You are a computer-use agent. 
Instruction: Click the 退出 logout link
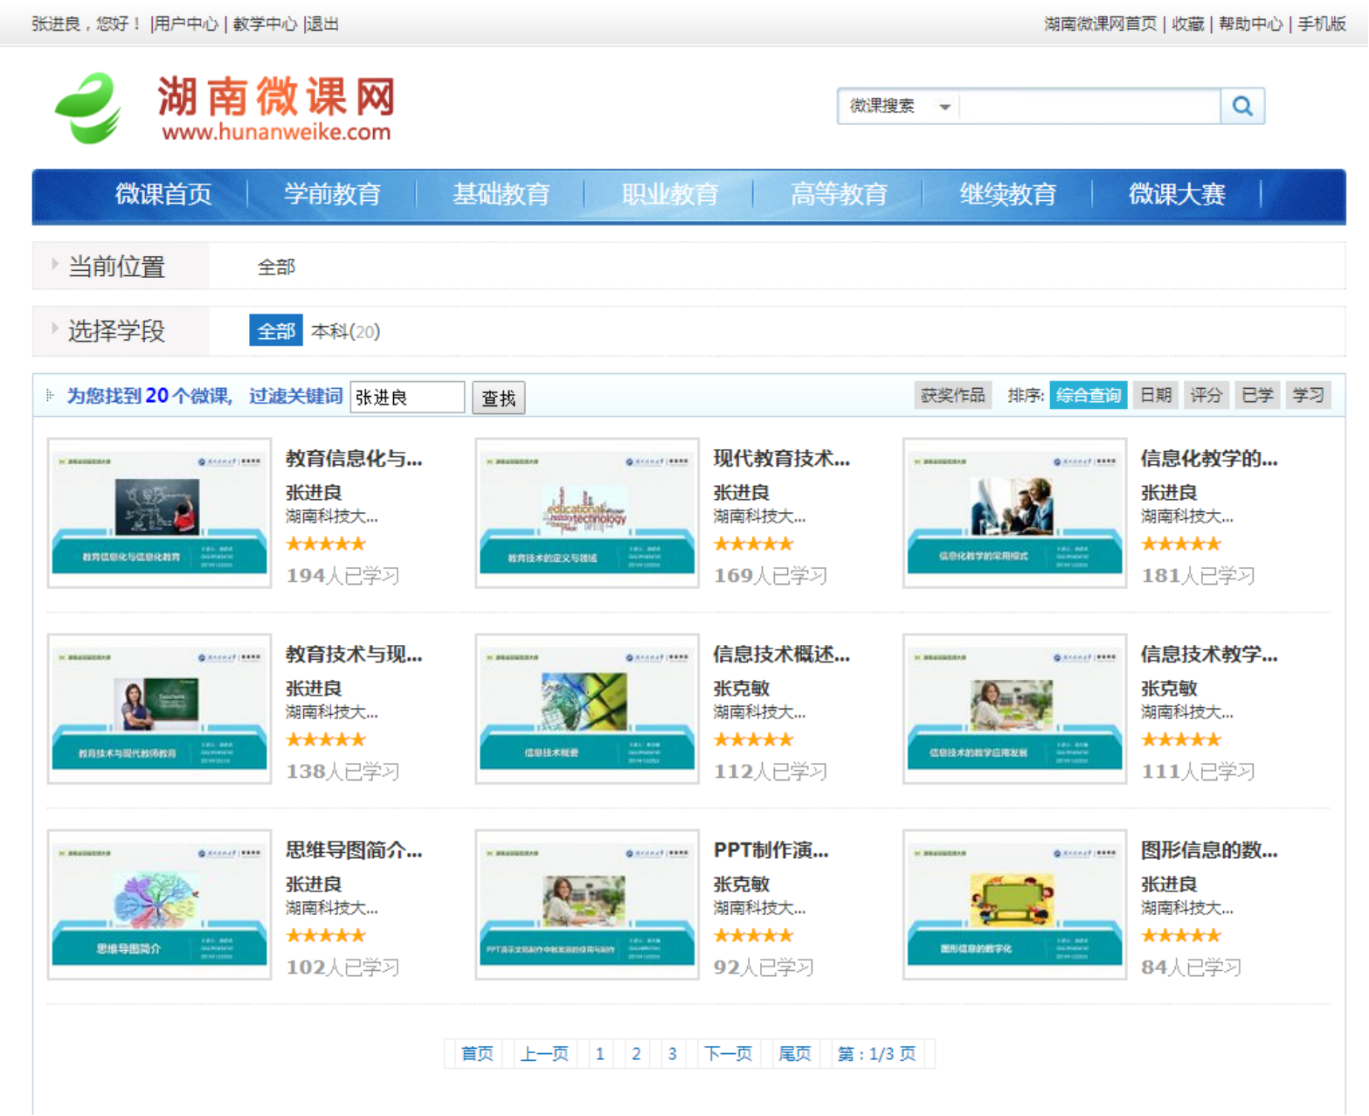(322, 24)
